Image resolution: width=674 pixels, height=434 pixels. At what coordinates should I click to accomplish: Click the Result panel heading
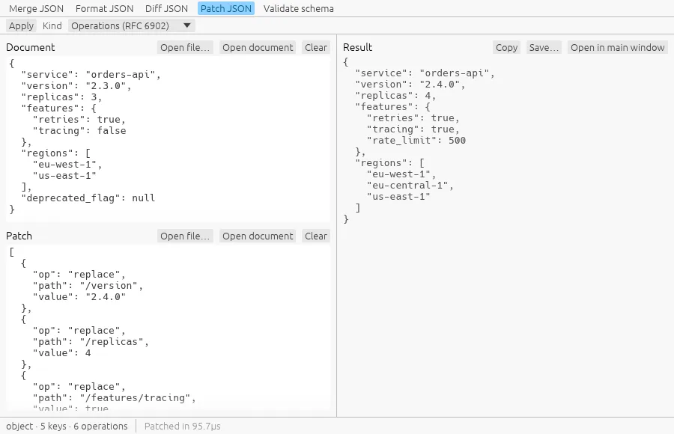(358, 47)
